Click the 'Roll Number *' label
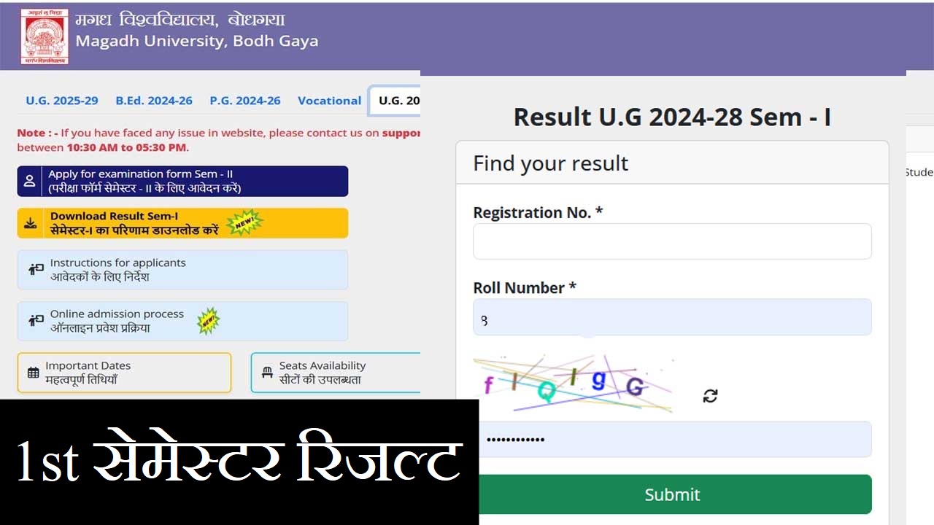Screen dimensions: 934x525 click(525, 288)
